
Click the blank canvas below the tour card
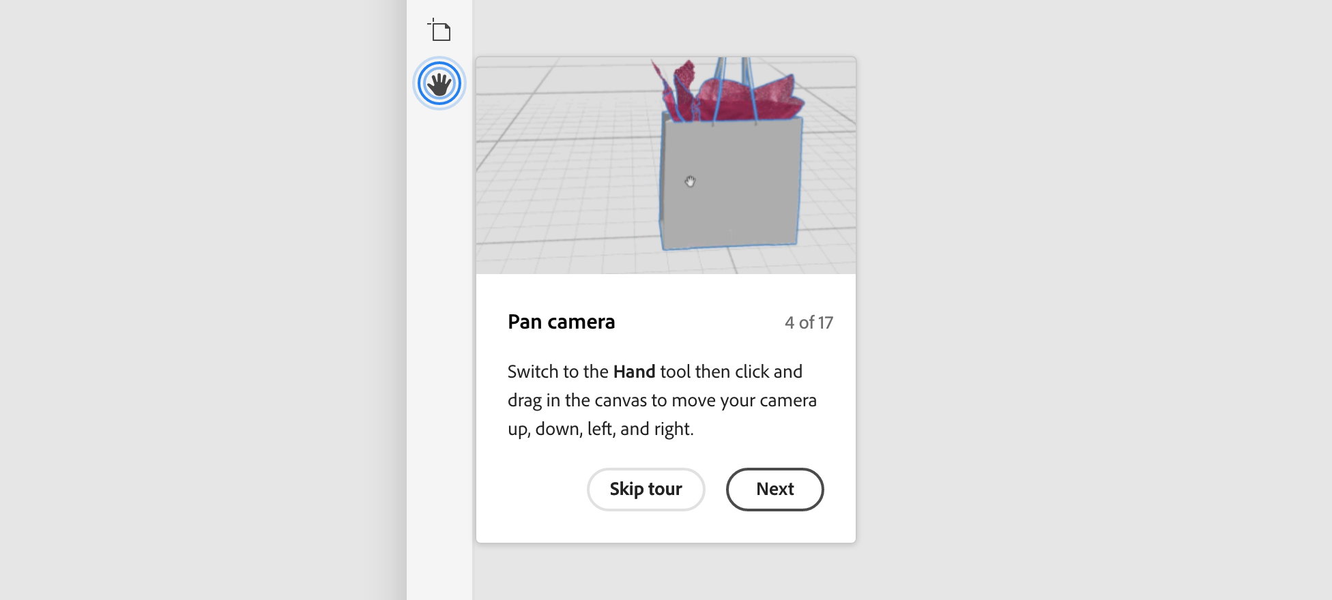pyautogui.click(x=665, y=573)
